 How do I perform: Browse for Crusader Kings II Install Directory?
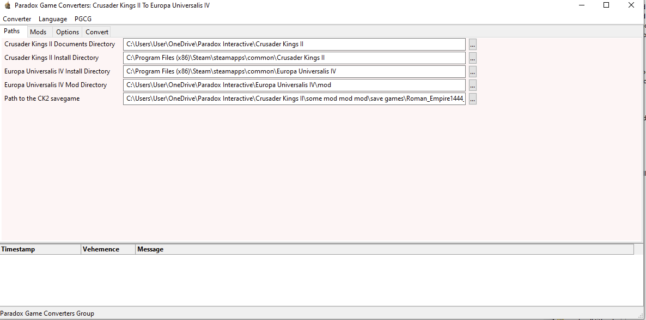pyautogui.click(x=472, y=58)
